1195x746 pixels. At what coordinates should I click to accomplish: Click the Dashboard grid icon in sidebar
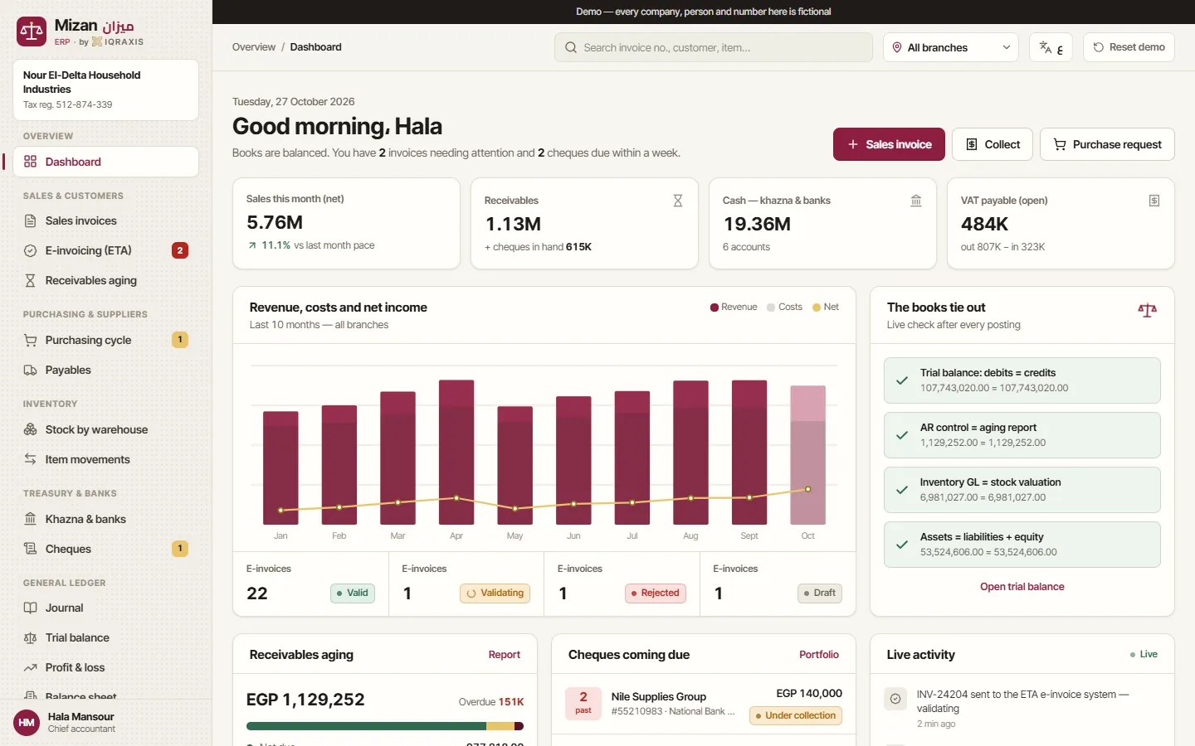click(x=31, y=162)
